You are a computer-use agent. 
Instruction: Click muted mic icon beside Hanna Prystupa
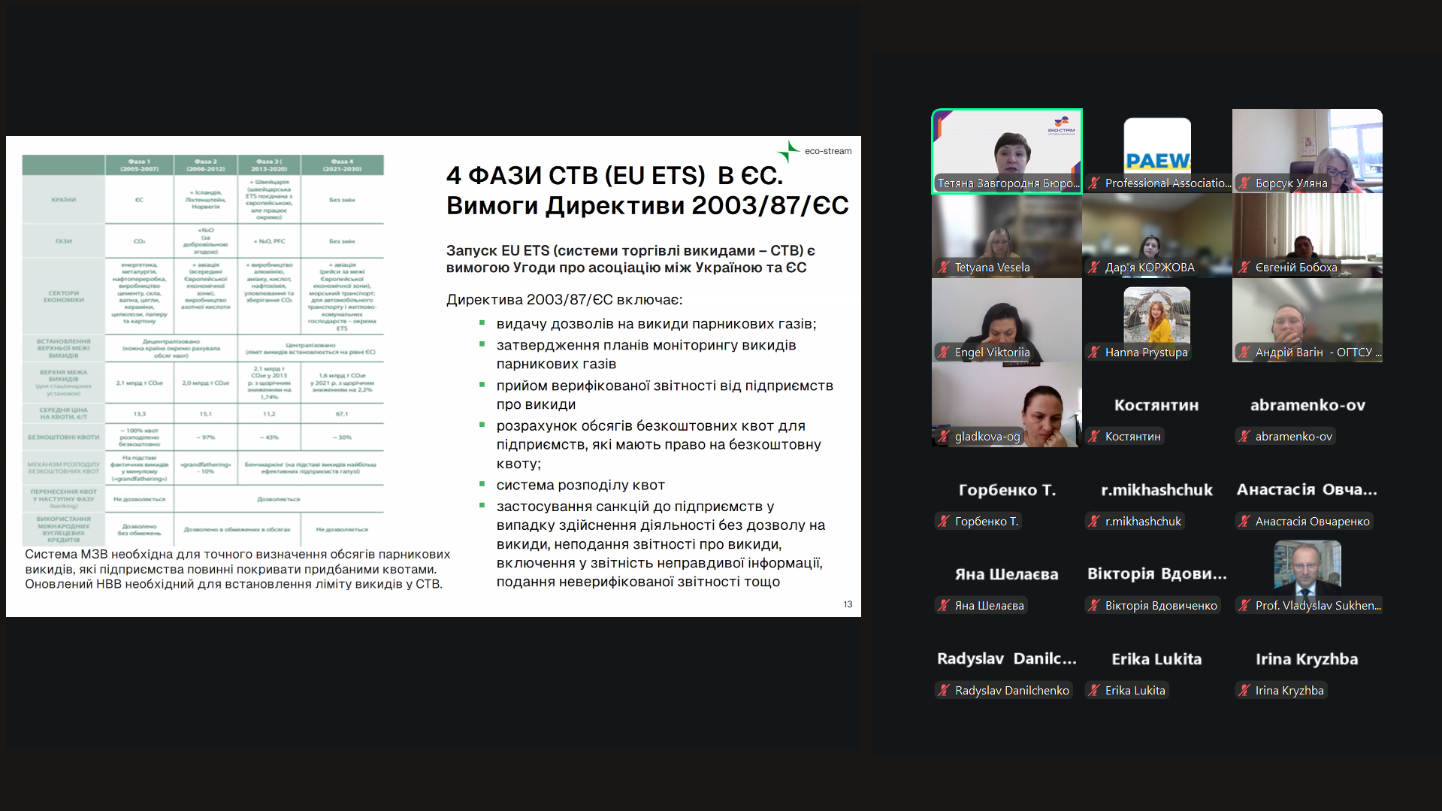[1094, 353]
